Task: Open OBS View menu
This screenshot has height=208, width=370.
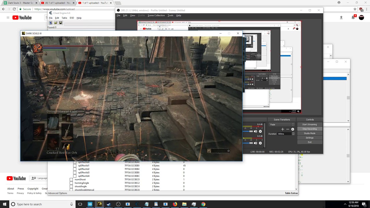Action: click(133, 16)
